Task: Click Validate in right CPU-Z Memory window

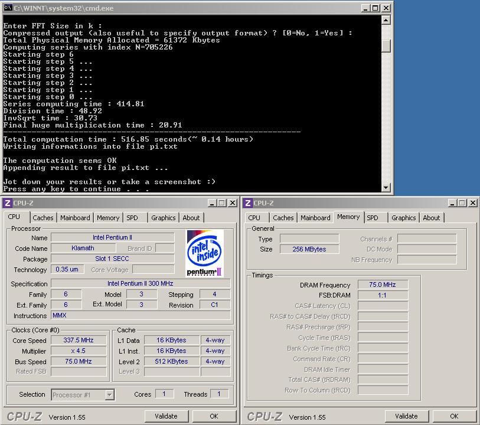Action: coord(407,416)
